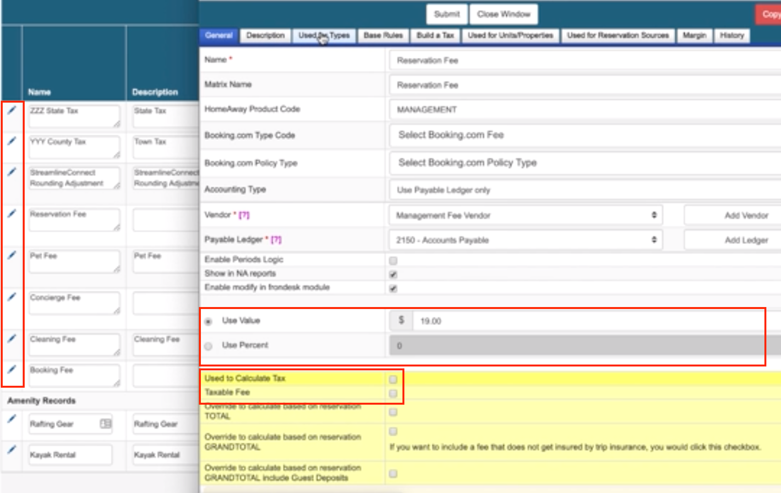781x493 pixels.
Task: Open Booking Fee with pencil icon
Action: (12, 370)
